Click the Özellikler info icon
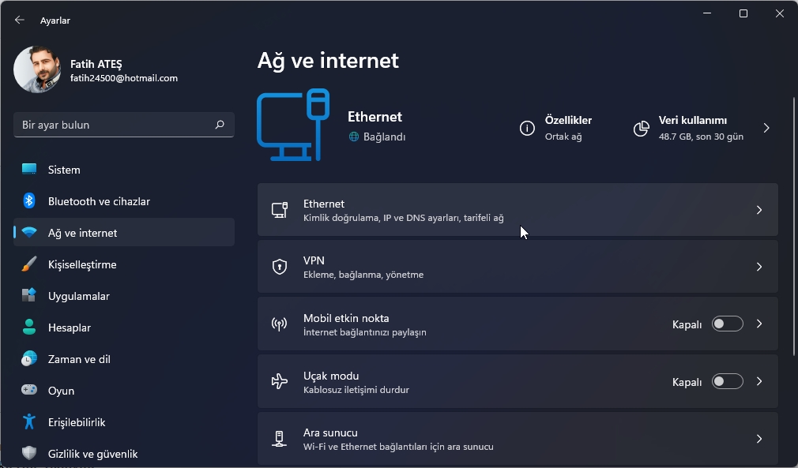Image resolution: width=798 pixels, height=468 pixels. [527, 128]
